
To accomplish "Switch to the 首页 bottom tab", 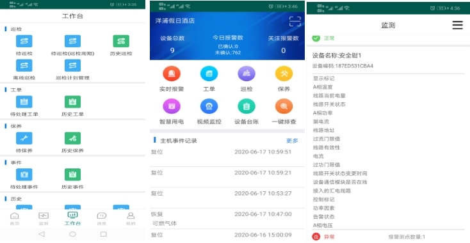I will pyautogui.click(x=14, y=219).
